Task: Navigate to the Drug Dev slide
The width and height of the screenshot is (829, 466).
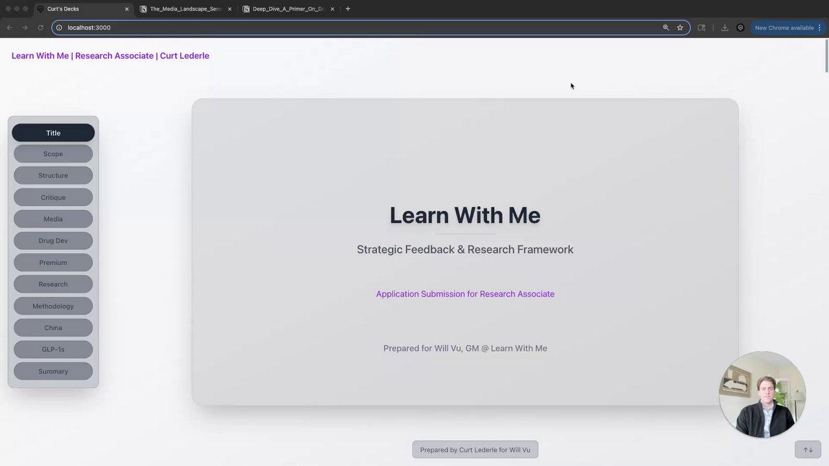Action: pyautogui.click(x=53, y=241)
